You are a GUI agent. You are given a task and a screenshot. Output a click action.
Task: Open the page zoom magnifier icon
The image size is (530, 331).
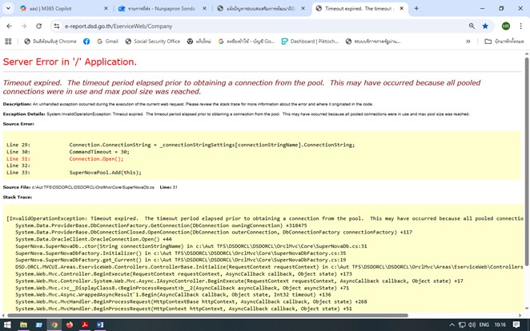pyautogui.click(x=472, y=26)
